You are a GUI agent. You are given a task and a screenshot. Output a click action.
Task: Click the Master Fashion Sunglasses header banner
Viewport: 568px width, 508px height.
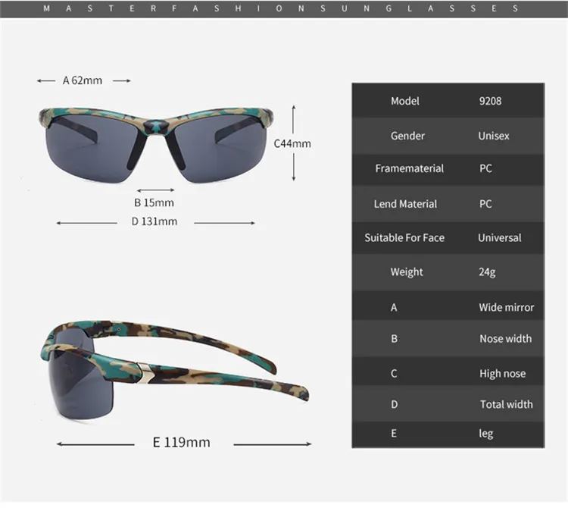(x=284, y=8)
